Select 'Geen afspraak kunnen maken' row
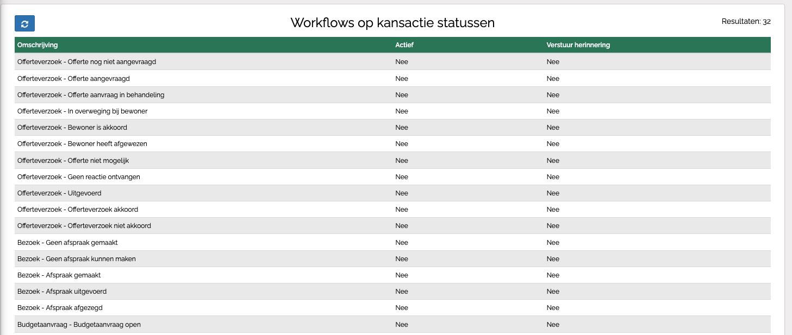The width and height of the screenshot is (792, 335). point(77,259)
